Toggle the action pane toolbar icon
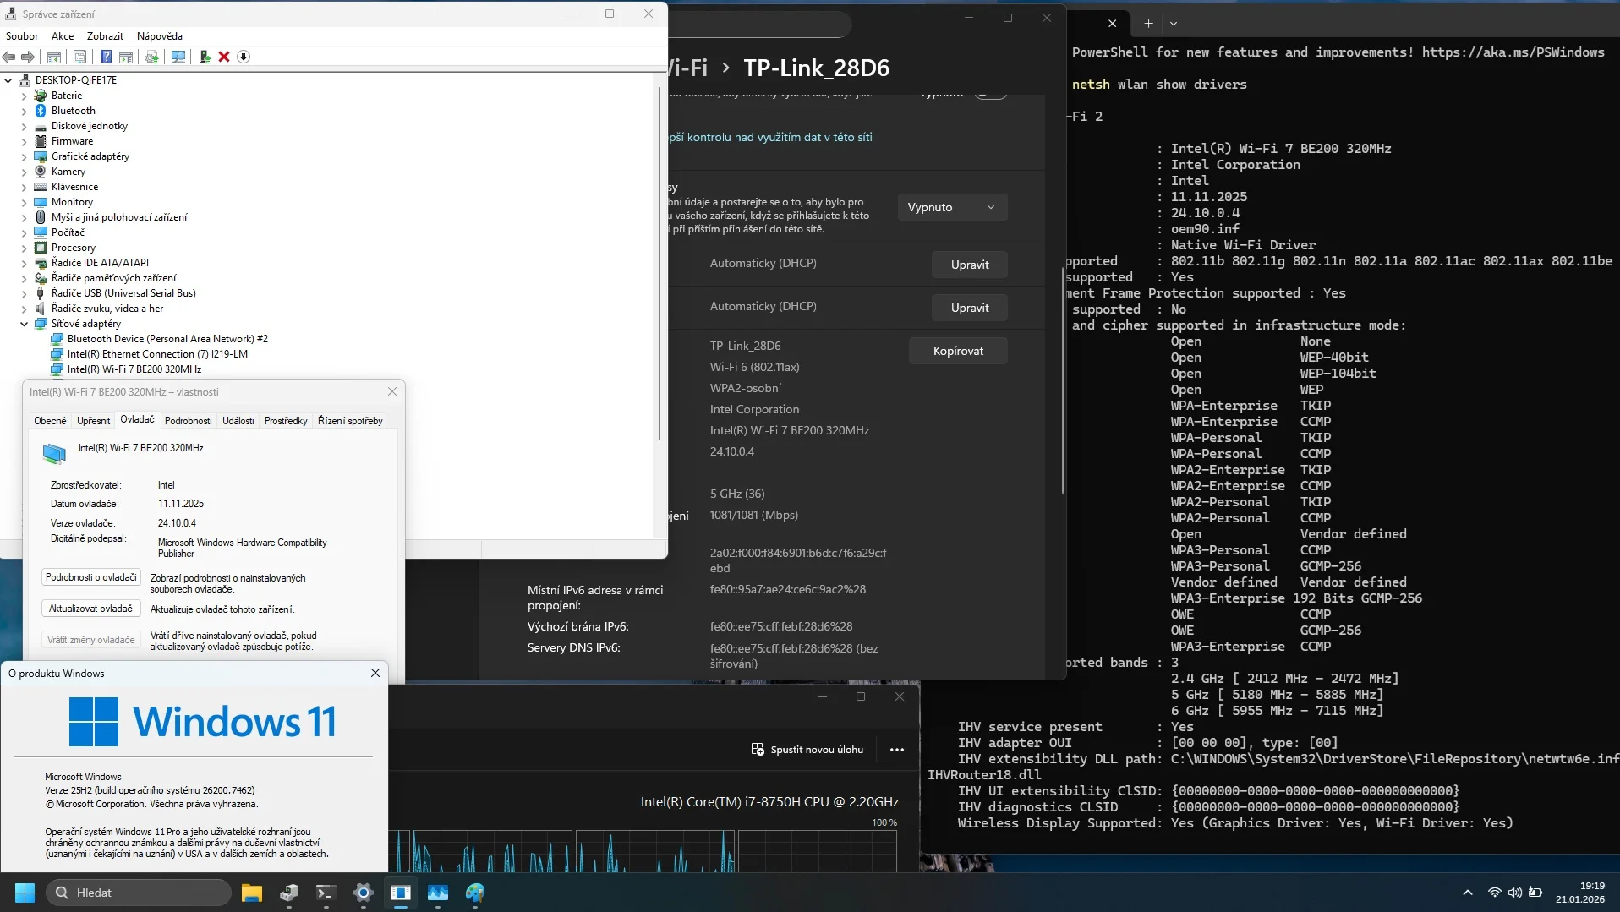 [x=126, y=57]
